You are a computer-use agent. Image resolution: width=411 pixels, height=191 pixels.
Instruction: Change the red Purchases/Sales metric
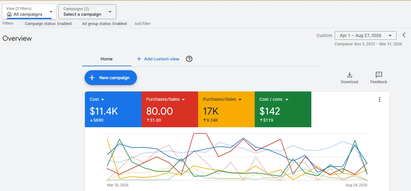(165, 99)
